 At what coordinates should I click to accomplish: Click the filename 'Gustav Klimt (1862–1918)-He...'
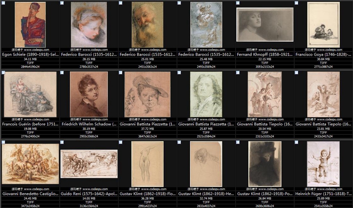click(206, 193)
